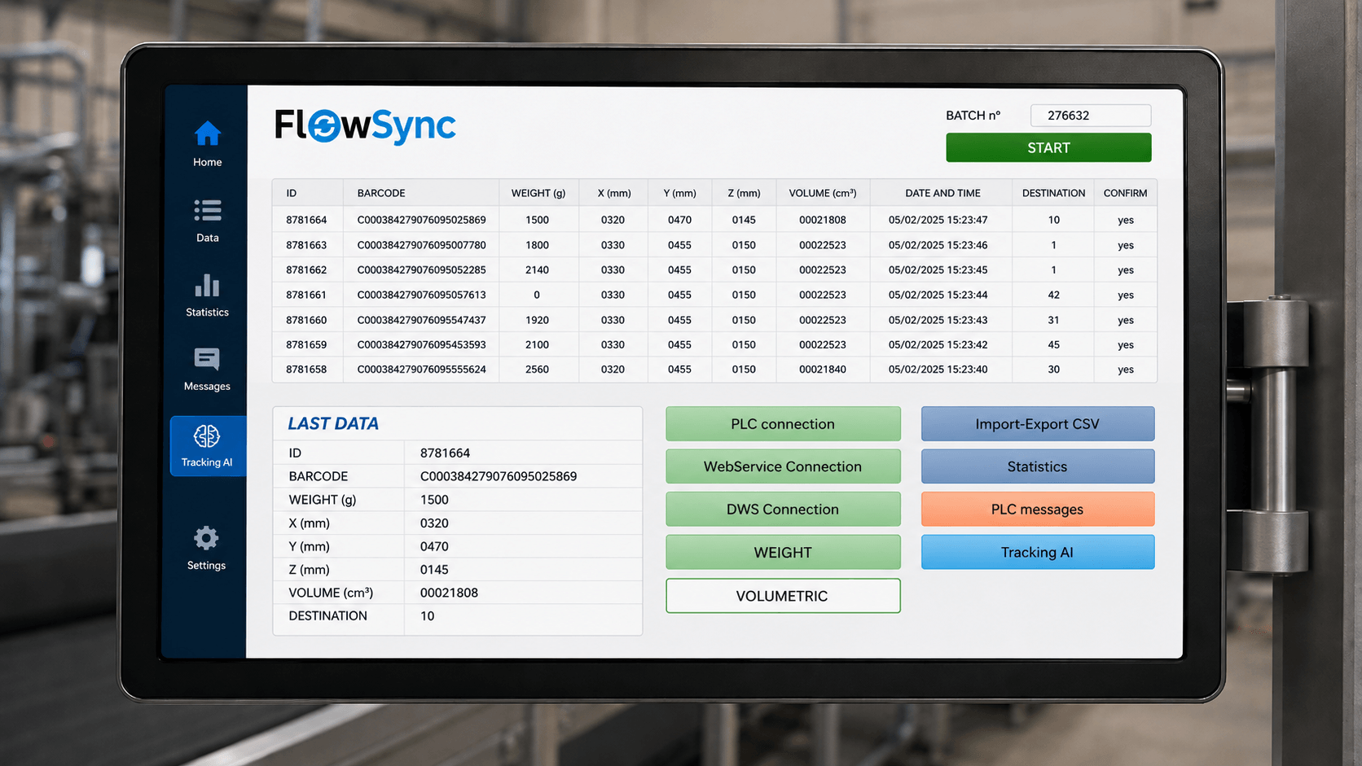Viewport: 1362px width, 766px height.
Task: Click barcode C00038427907609554​7437
Action: point(422,320)
